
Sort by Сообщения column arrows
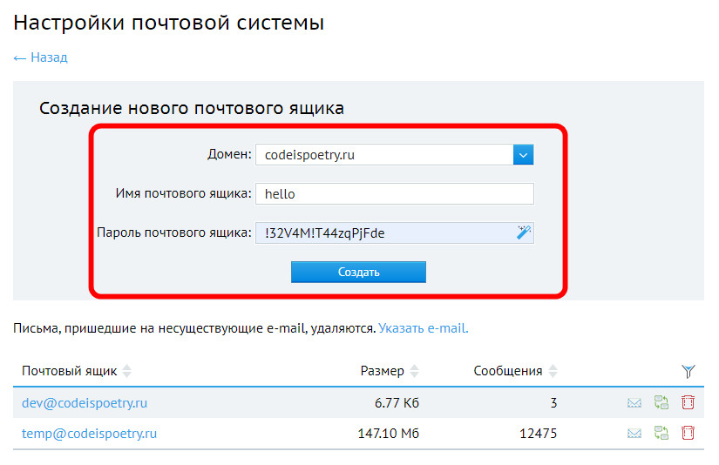553,371
